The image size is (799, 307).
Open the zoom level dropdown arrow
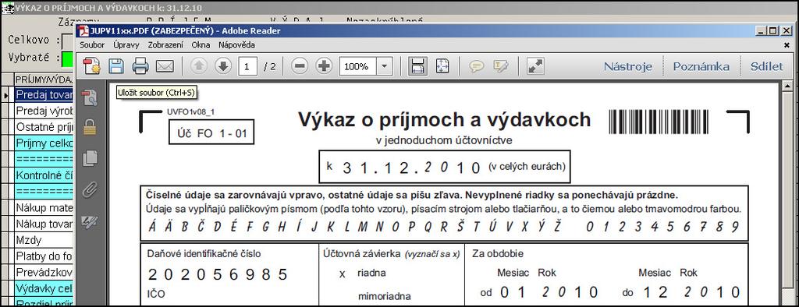click(x=384, y=66)
